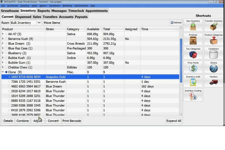Image resolution: width=225 pixels, height=150 pixels.
Task: Click the scrollbar down arrow
Action: point(181,114)
